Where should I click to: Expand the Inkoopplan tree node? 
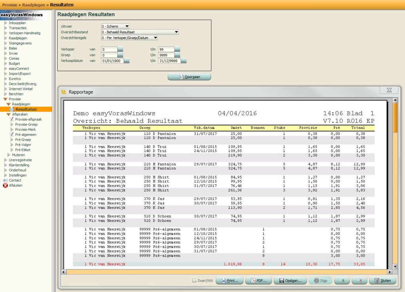point(6,23)
